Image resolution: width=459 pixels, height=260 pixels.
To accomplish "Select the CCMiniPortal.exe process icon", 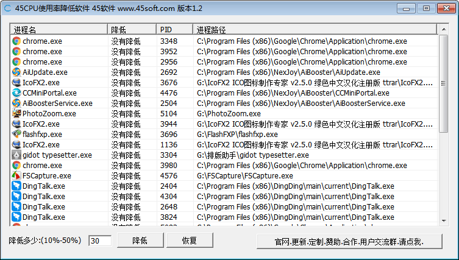I will 16,93.
